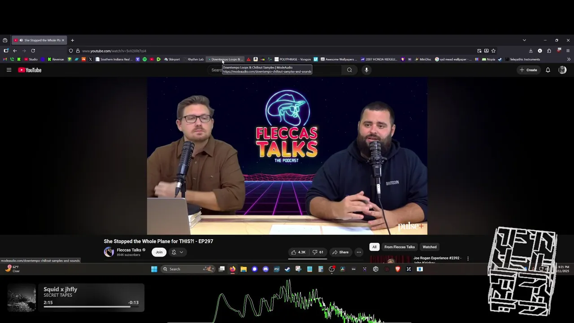This screenshot has width=574, height=323.
Task: Open File Explorer from the taskbar
Action: tap(244, 269)
